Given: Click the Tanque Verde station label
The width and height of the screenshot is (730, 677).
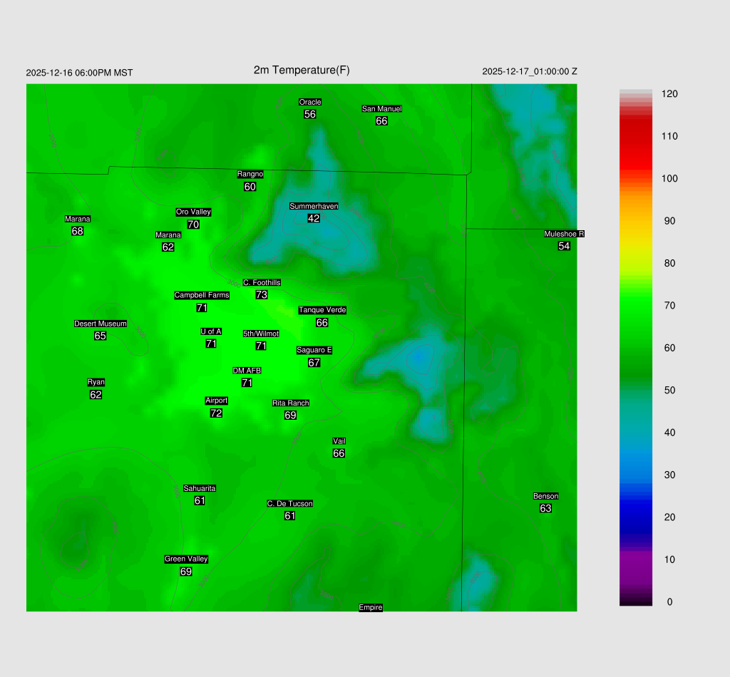Looking at the screenshot, I should [x=322, y=310].
